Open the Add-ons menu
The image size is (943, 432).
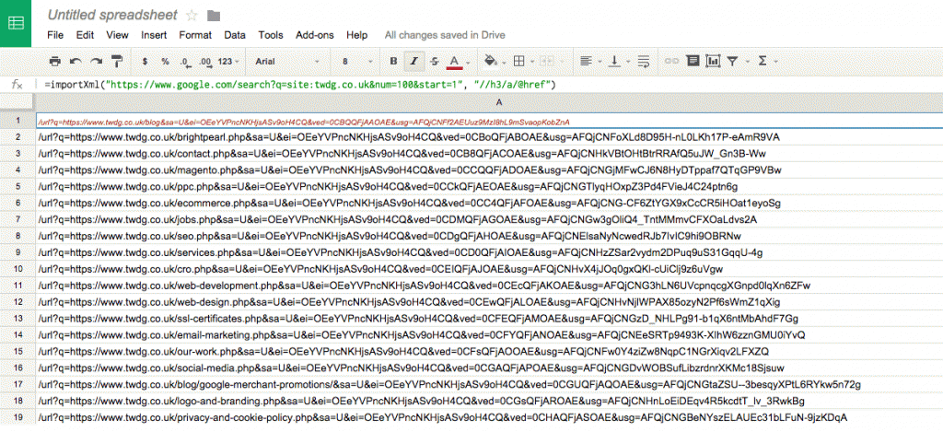(x=315, y=36)
